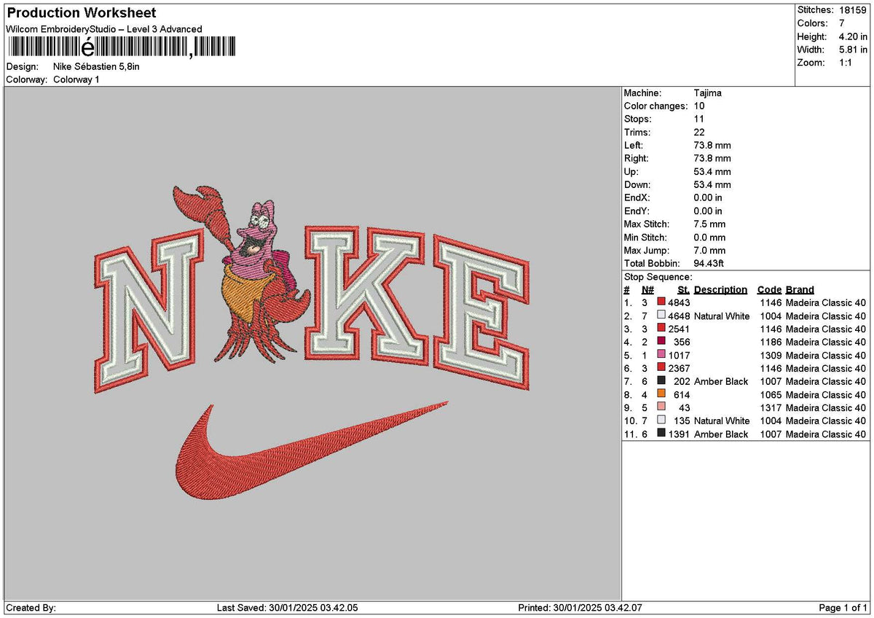874x618 pixels.
Task: Click the "Created By:" footer field
Action: 31,608
